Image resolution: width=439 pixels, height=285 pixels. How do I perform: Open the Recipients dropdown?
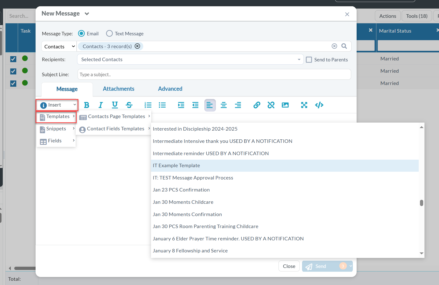(299, 59)
